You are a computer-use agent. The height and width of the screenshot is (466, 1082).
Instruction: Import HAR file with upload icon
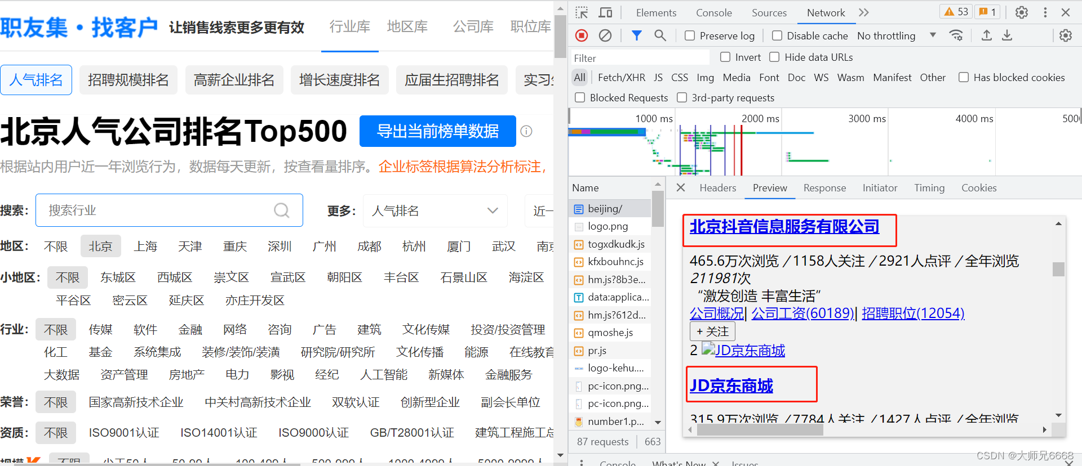click(987, 35)
